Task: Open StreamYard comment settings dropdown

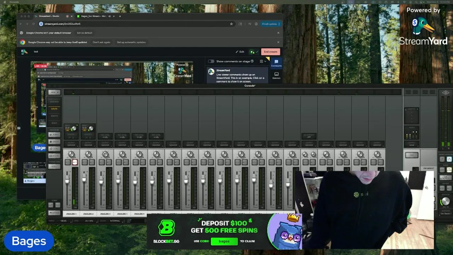Action: (263, 61)
